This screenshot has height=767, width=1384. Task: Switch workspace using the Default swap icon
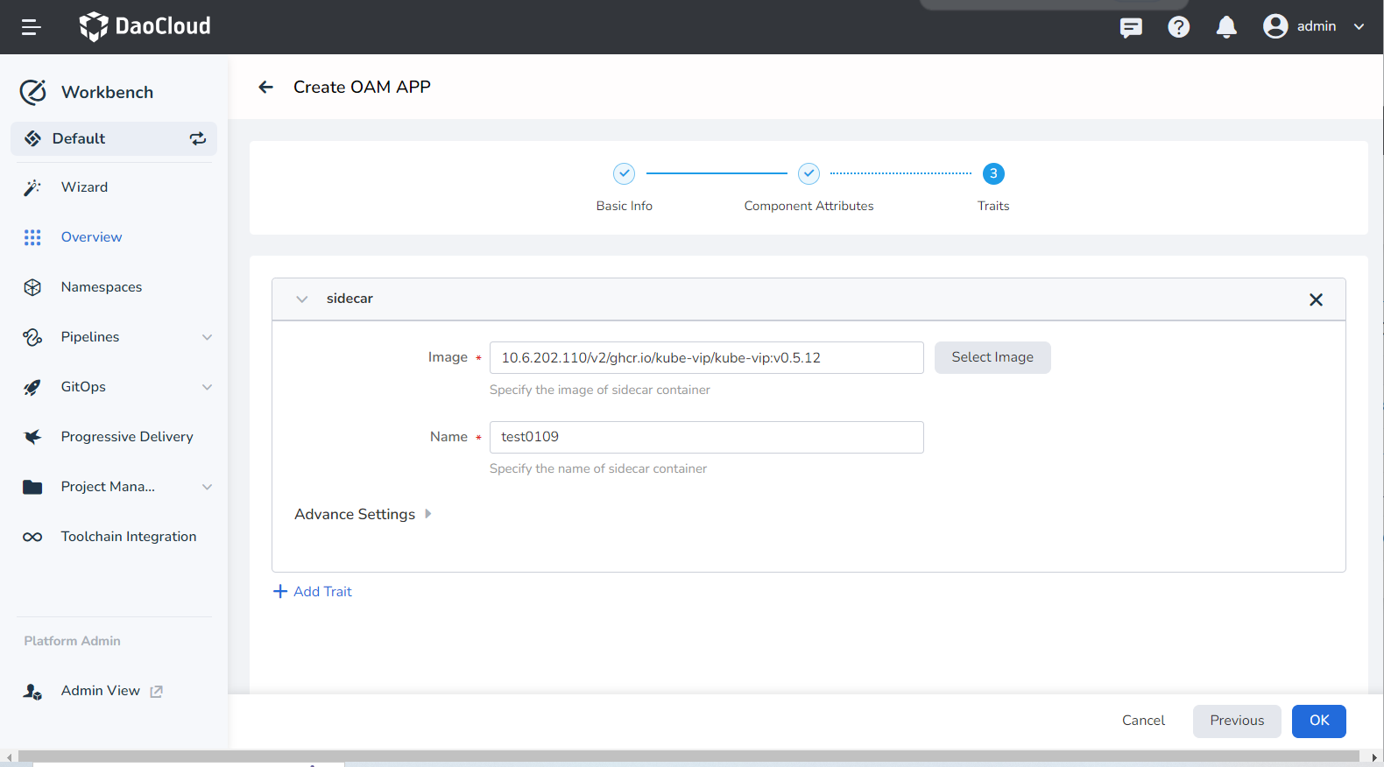[x=198, y=138]
